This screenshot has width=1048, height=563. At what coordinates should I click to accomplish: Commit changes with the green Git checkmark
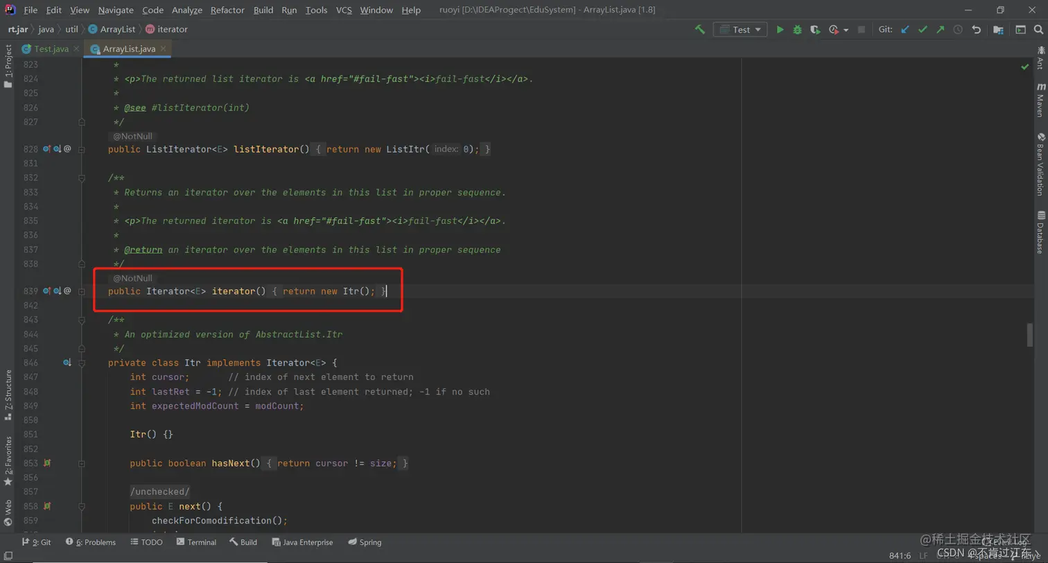point(923,30)
